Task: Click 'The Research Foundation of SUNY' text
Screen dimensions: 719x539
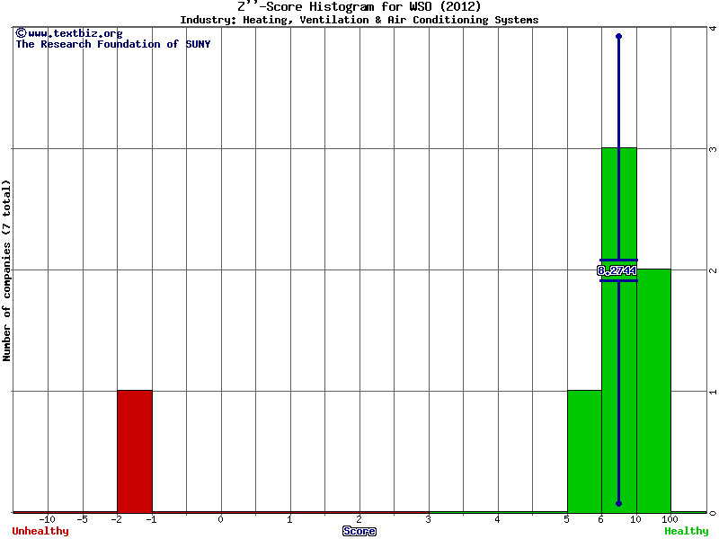Action: click(113, 44)
